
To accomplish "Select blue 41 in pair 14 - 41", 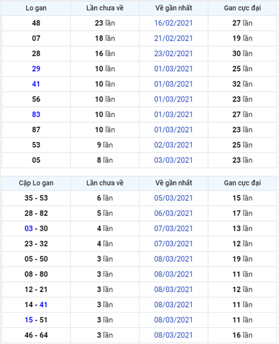I will click(x=44, y=304).
